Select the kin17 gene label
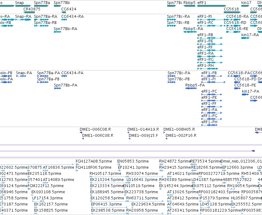Viewport: 262px width, 215px height. click(246, 3)
